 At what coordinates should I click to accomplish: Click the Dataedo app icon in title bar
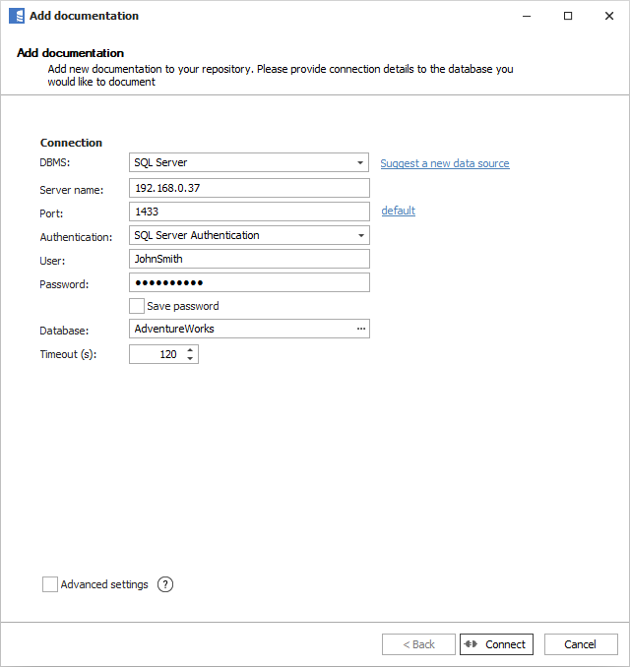click(16, 16)
